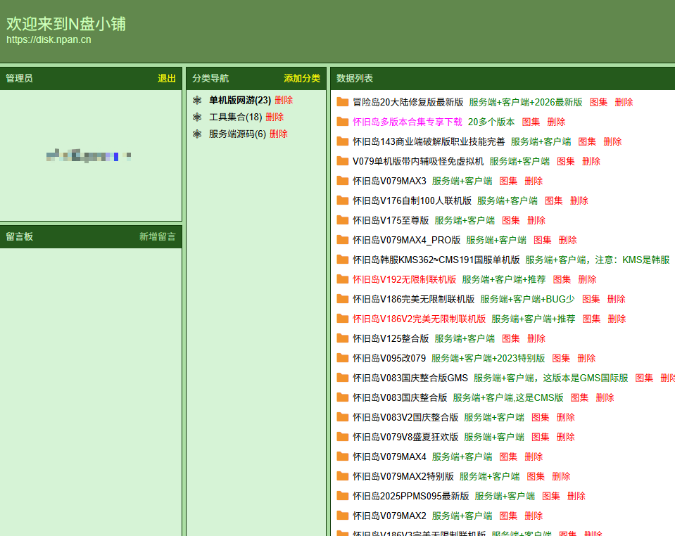
Task: Delete the 怀旧岛V079V8盛夏狂欢版 entry
Action: click(x=566, y=437)
